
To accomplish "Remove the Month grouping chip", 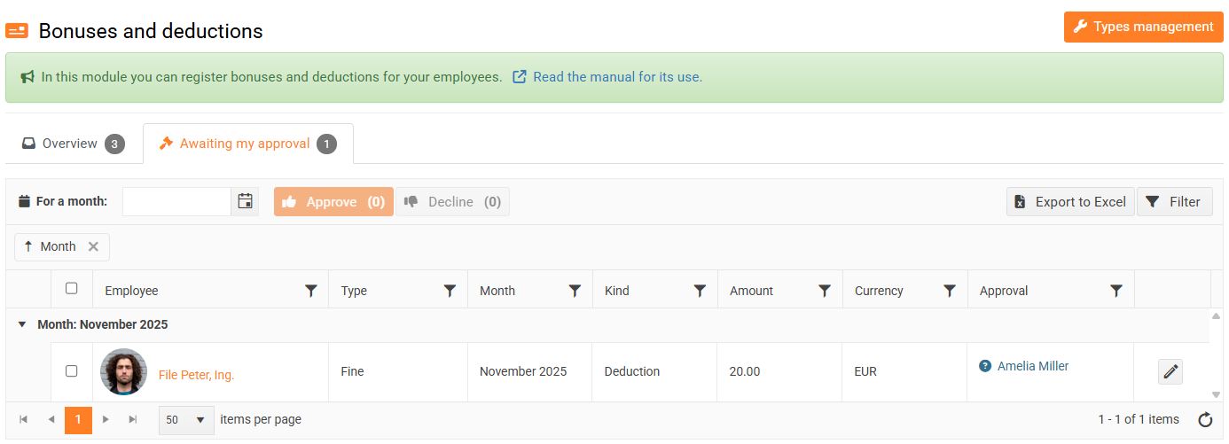I will (x=93, y=247).
